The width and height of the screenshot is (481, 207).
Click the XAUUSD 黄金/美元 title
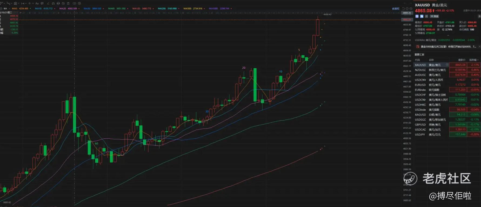coord(431,5)
